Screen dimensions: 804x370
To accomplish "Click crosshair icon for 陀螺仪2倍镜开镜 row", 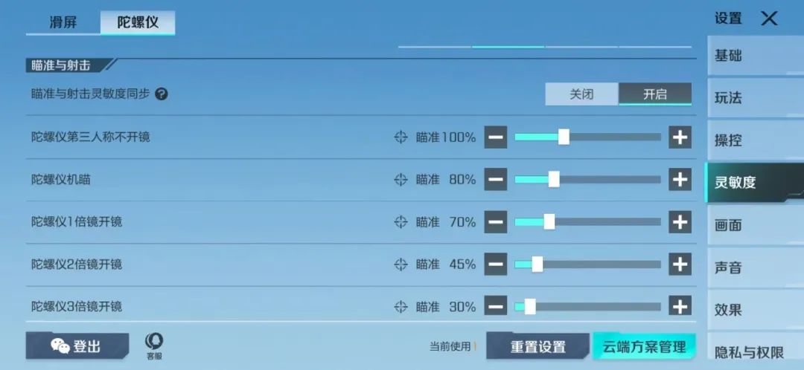I will [x=401, y=264].
